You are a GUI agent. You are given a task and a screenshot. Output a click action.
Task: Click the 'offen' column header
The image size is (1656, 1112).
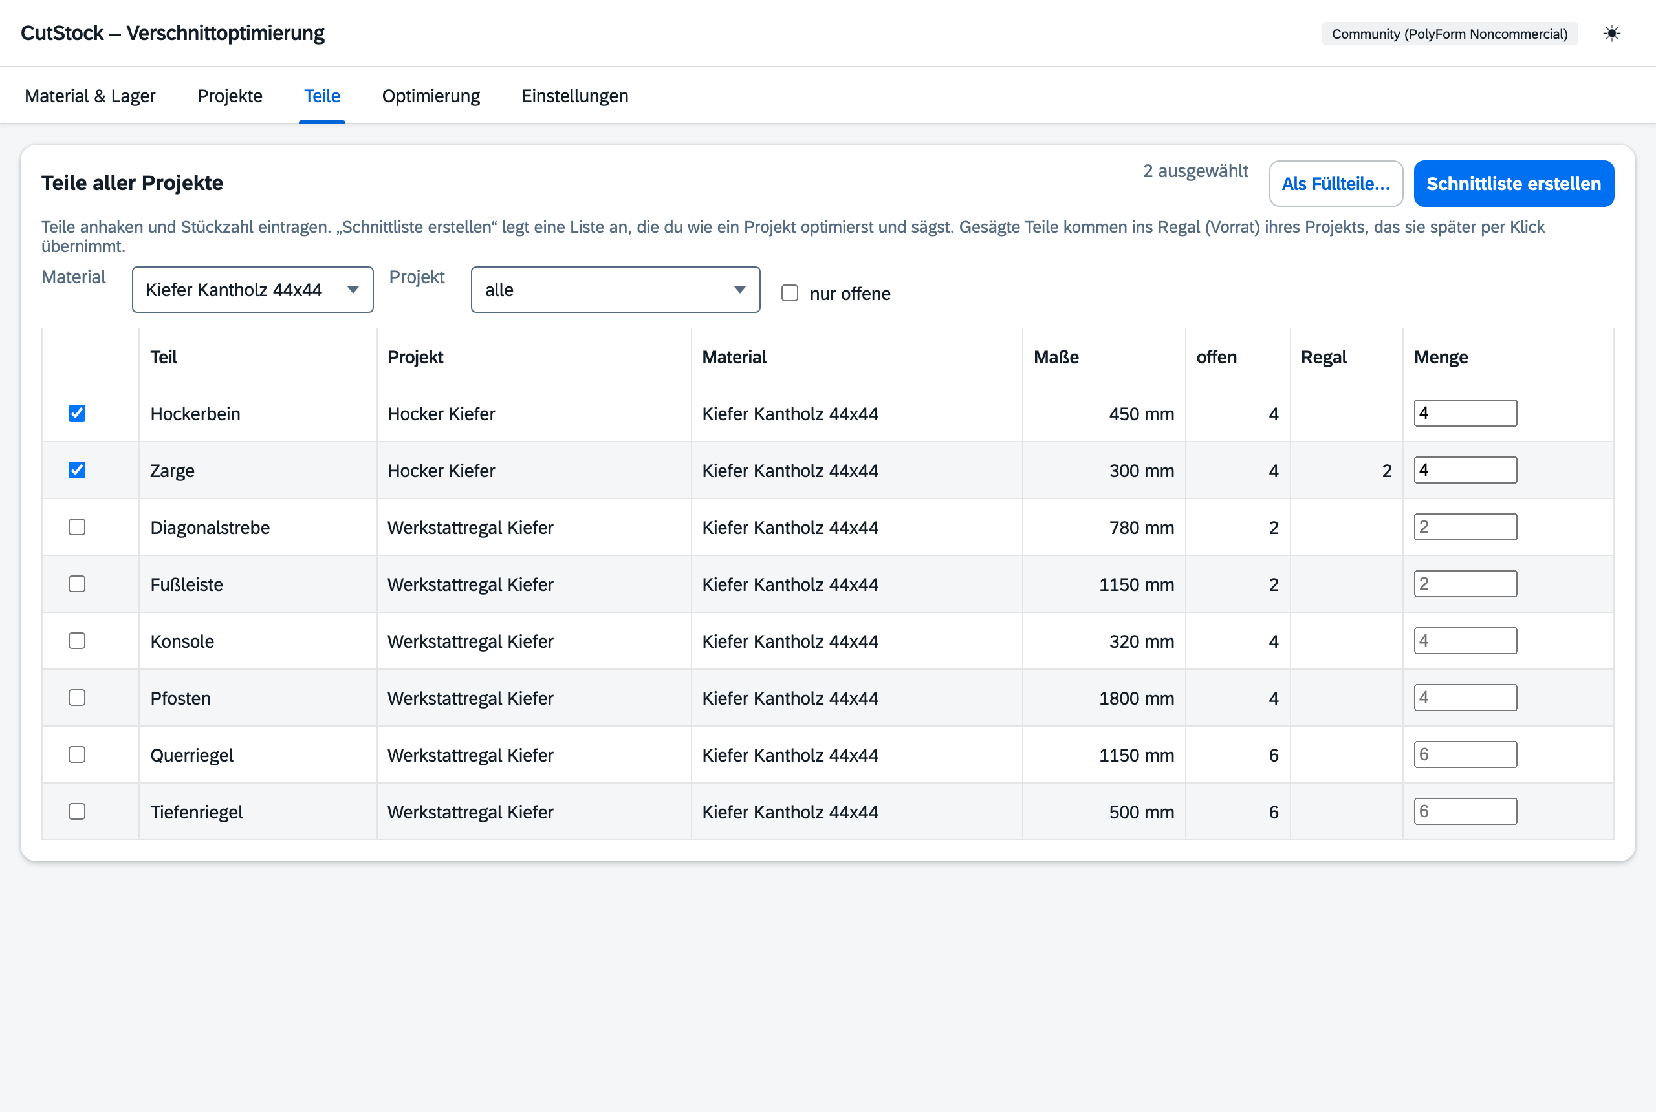[1216, 357]
